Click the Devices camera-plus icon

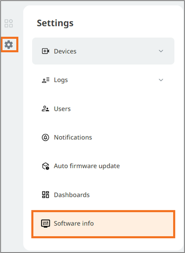[45, 51]
